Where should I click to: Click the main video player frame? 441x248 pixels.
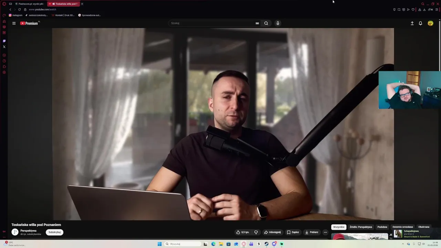pyautogui.click(x=223, y=124)
